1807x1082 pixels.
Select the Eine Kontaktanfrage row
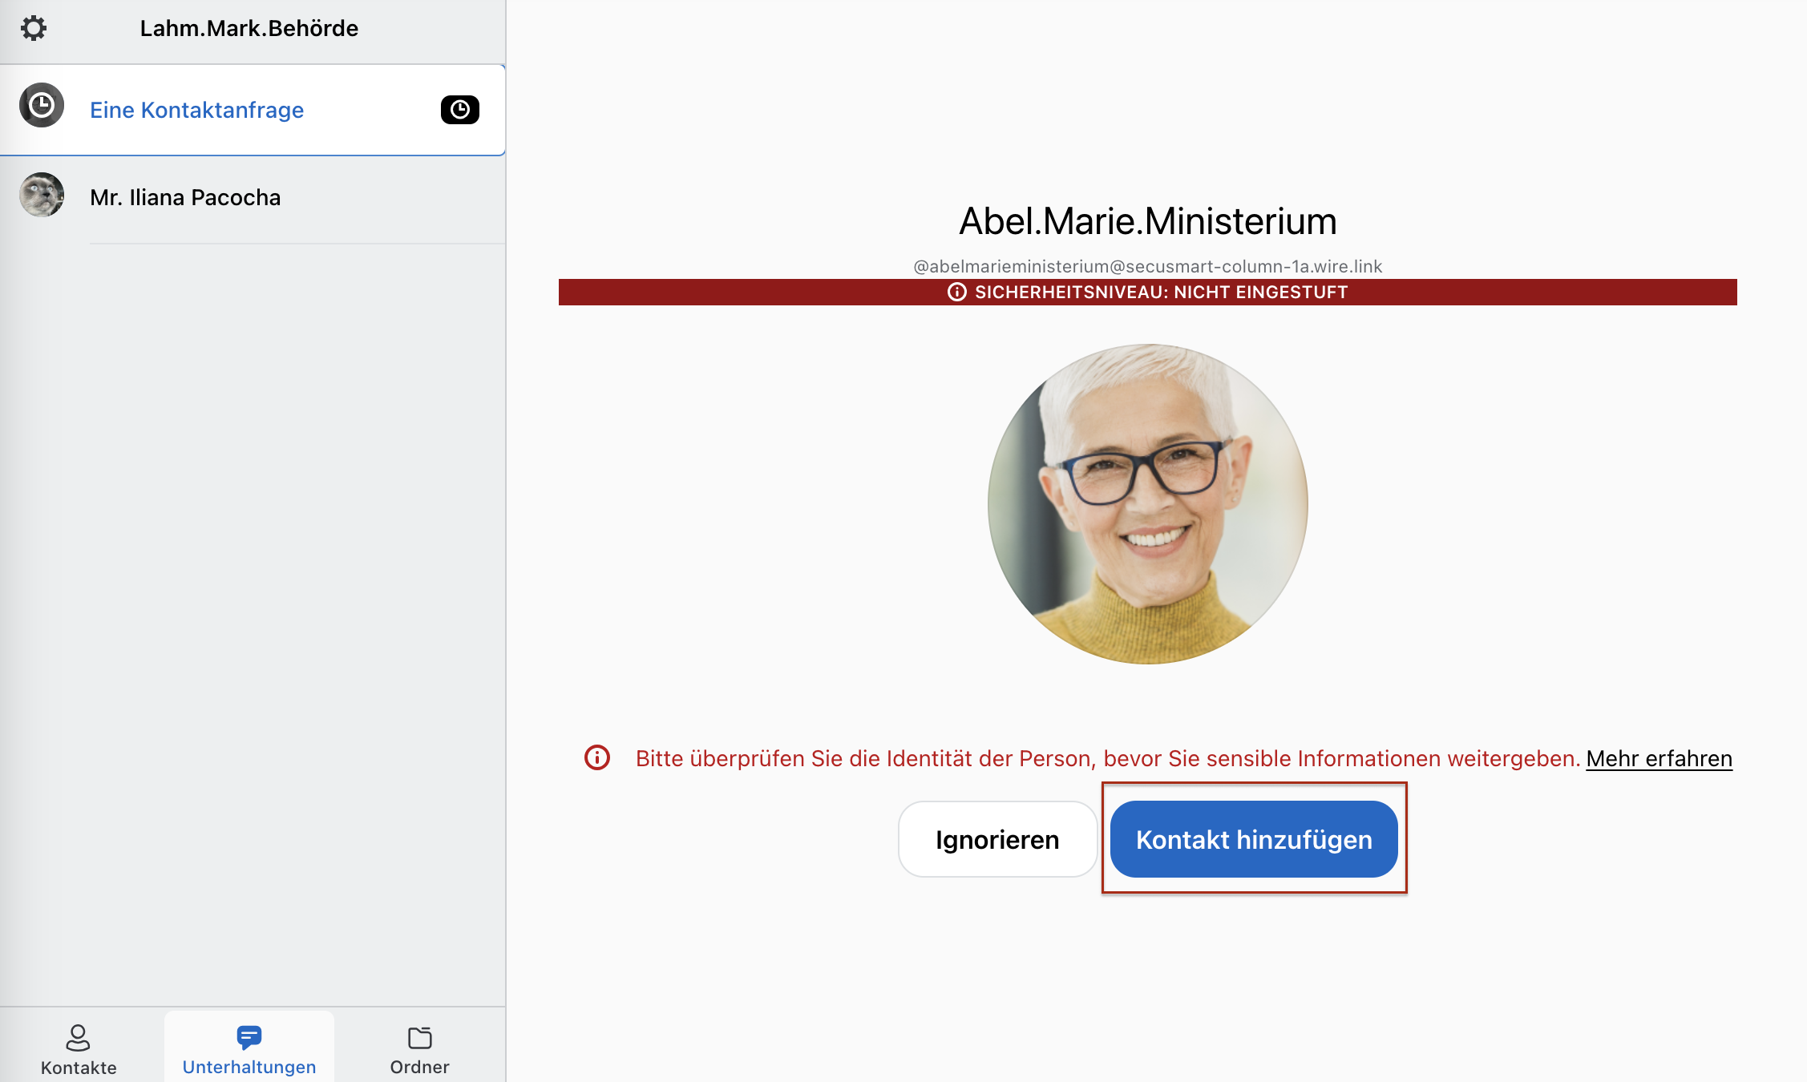[x=253, y=110]
